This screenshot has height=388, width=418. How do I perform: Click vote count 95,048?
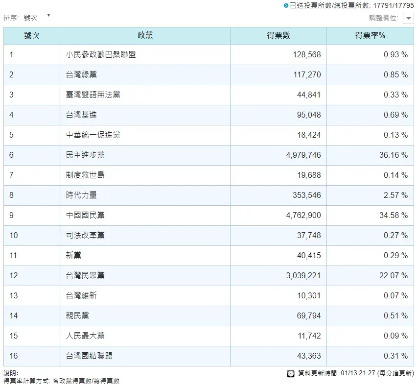[x=309, y=115]
